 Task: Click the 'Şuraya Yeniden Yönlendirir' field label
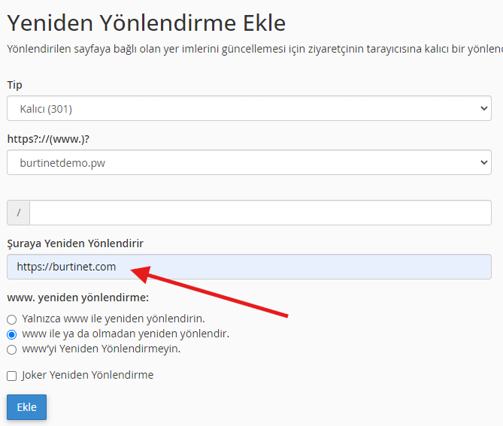(75, 243)
